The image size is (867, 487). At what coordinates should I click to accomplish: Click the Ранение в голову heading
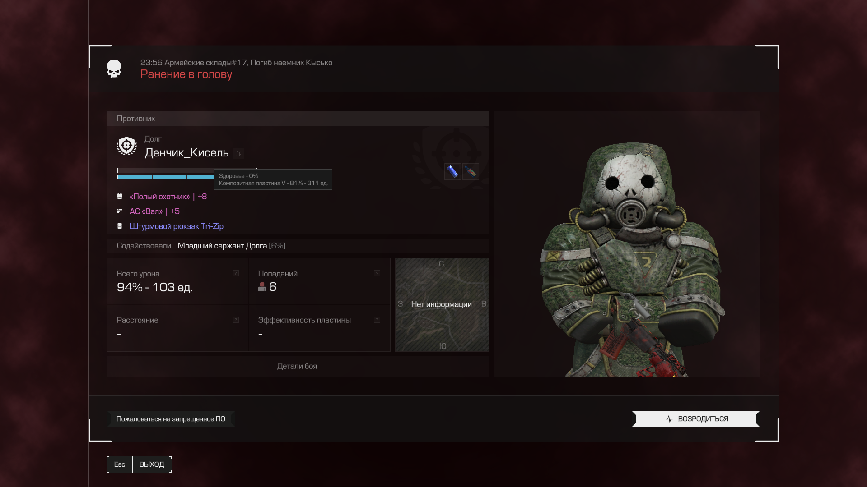(186, 74)
